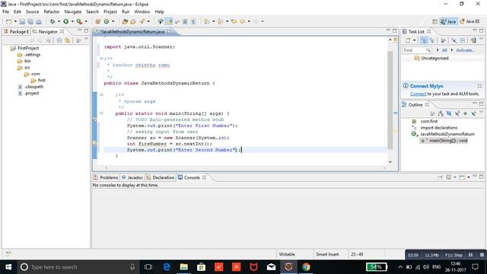Click the pause icon on recorder overlay
The height and width of the screenshot is (274, 487).
click(x=470, y=255)
